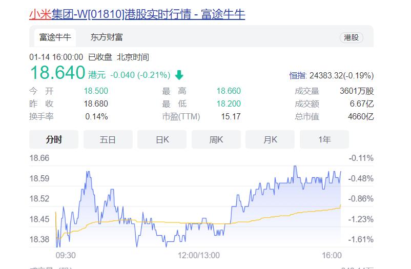Click the timestamp 01-14 16:00:00
The height and width of the screenshot is (269, 411).
pos(56,57)
